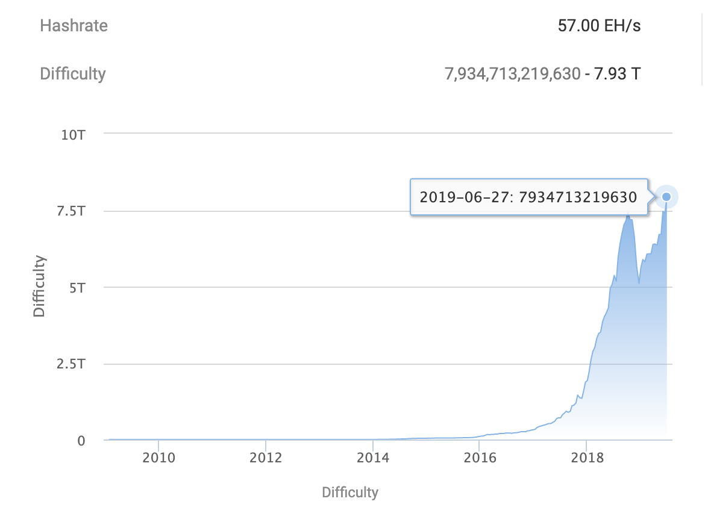The height and width of the screenshot is (531, 705).
Task: Click the Difficulty legend label below the chart
Action: 350,492
